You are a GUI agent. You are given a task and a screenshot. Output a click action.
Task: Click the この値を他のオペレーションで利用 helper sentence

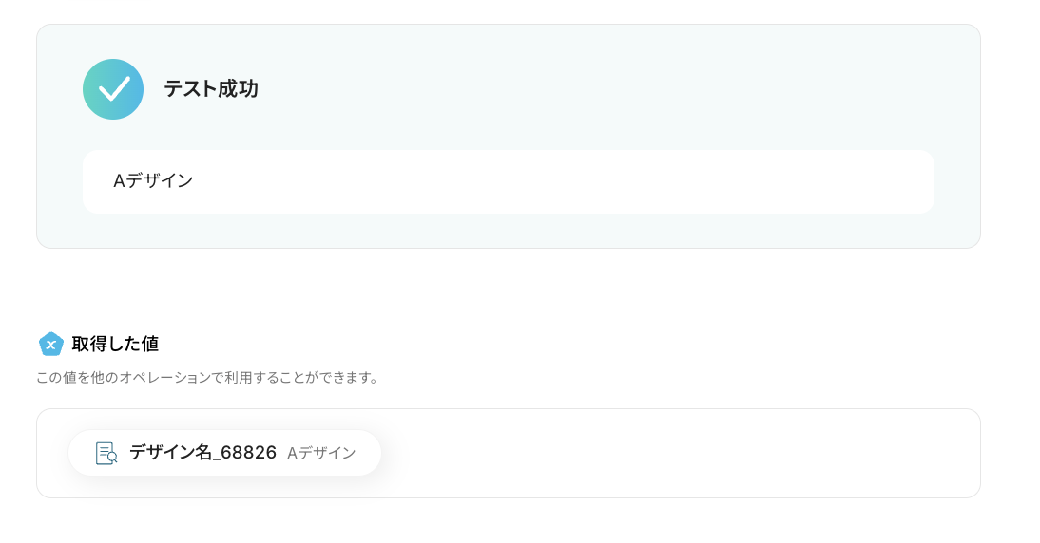[207, 378]
